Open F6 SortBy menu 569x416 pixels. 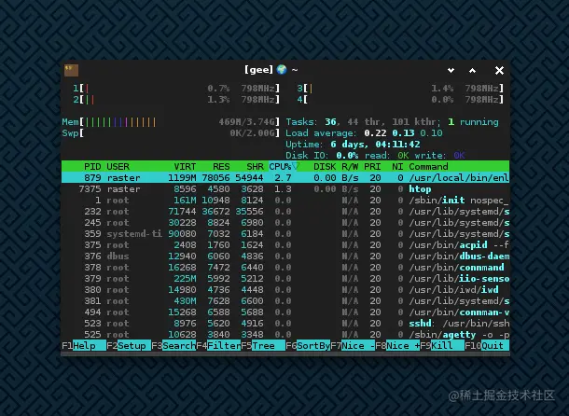click(x=308, y=345)
